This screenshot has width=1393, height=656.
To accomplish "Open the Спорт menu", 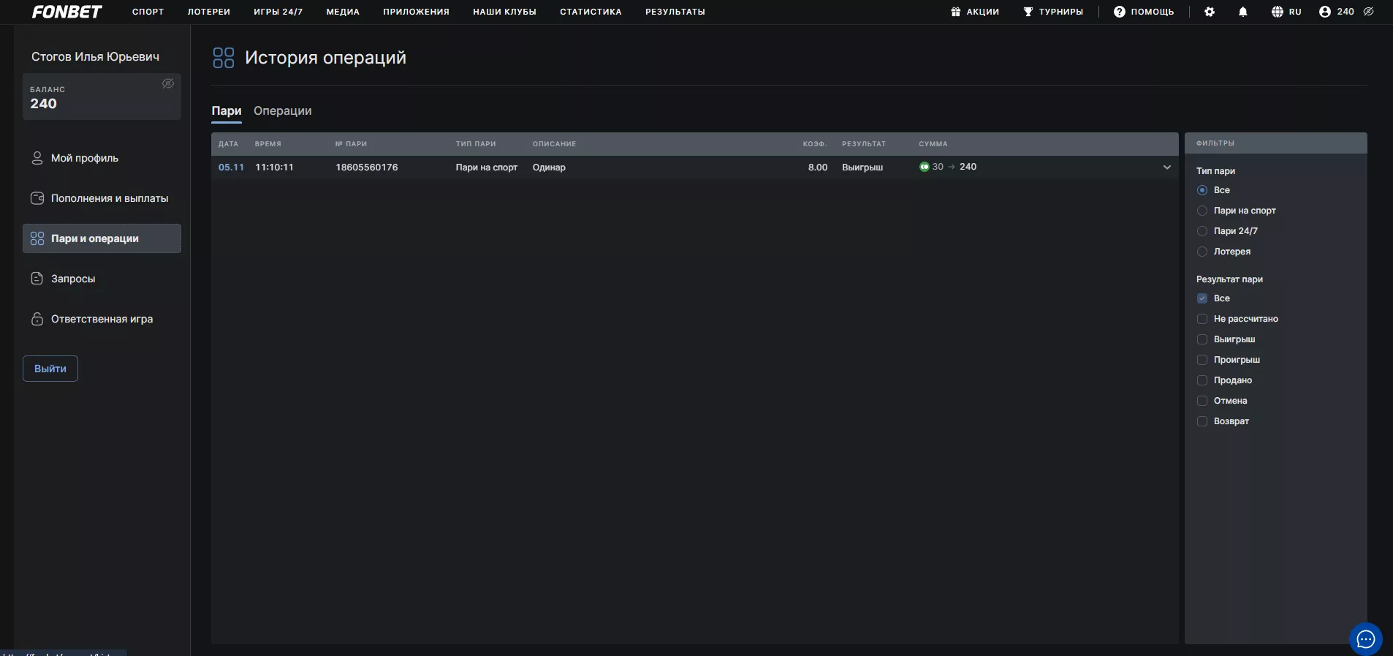I will pyautogui.click(x=148, y=12).
